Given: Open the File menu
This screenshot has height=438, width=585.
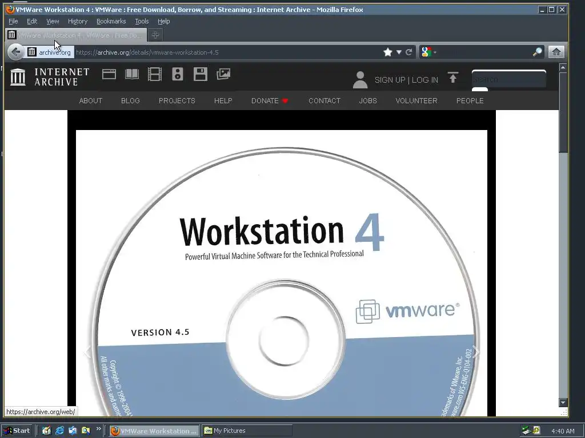Looking at the screenshot, I should tap(13, 21).
